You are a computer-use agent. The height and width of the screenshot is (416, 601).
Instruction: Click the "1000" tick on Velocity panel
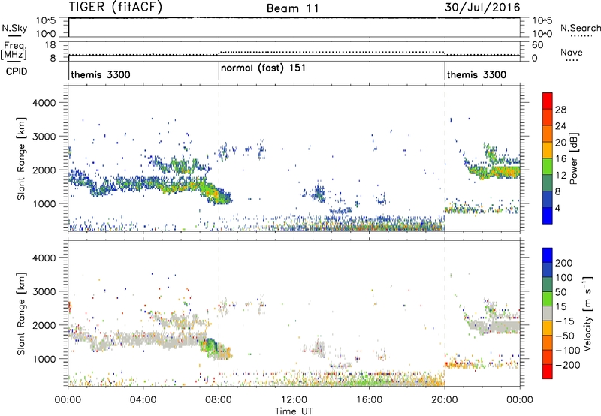pos(44,359)
